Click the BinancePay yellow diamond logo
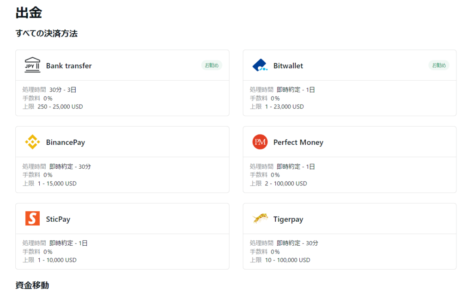 pyautogui.click(x=32, y=142)
